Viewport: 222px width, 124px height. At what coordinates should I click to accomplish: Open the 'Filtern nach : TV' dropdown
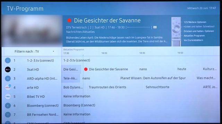coord(32,51)
